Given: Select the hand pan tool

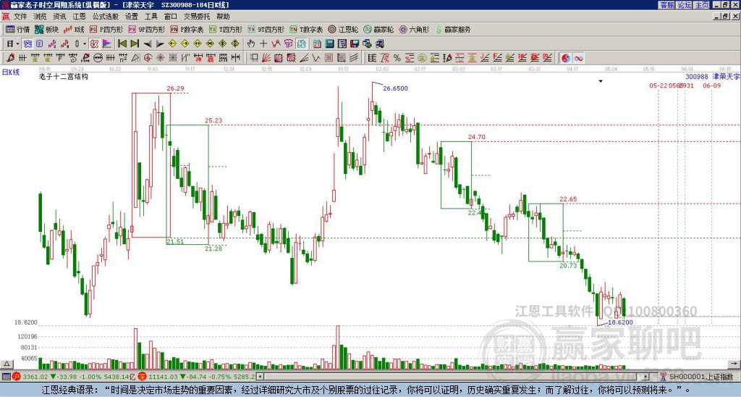Looking at the screenshot, I should coord(251,43).
